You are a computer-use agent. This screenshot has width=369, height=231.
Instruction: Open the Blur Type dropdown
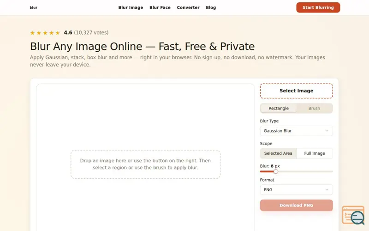click(x=297, y=131)
